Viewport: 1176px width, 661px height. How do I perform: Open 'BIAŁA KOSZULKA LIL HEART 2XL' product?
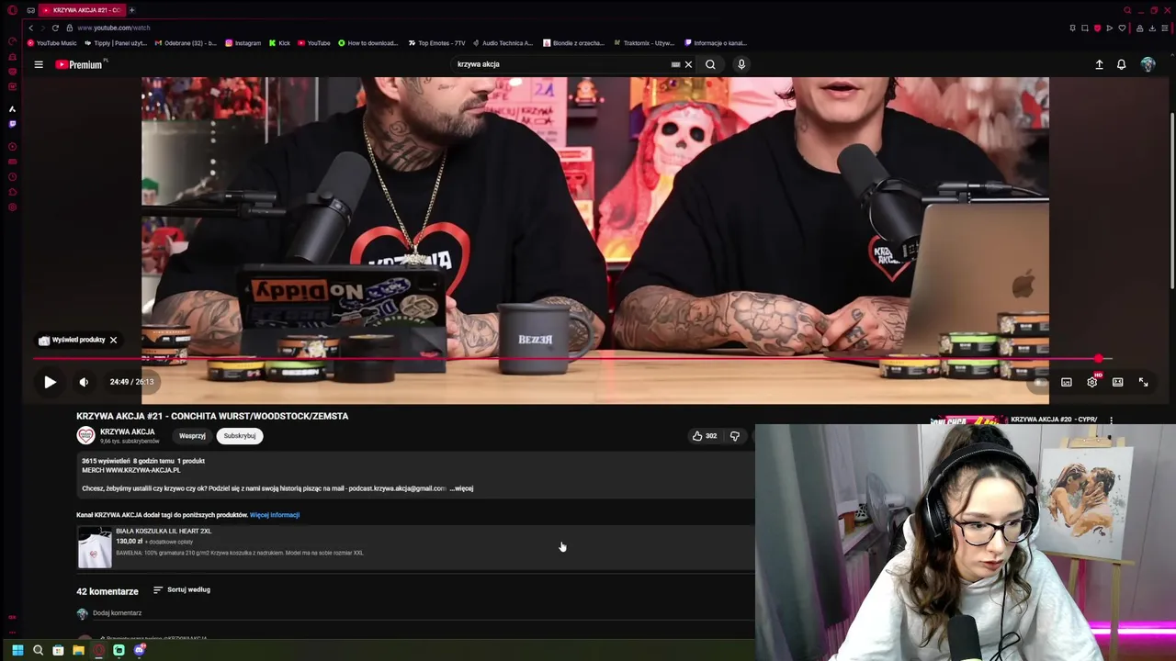point(164,531)
